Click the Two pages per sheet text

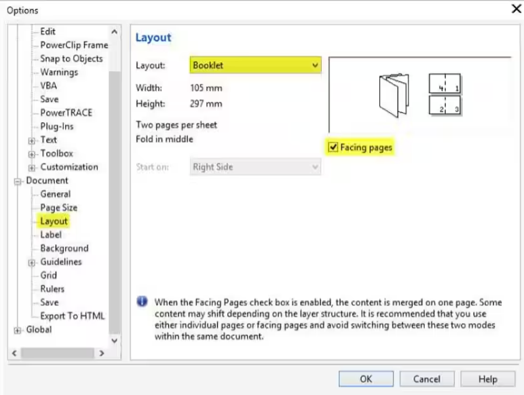(176, 125)
